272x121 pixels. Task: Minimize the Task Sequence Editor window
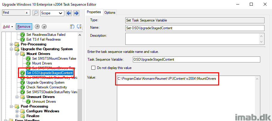237,4
